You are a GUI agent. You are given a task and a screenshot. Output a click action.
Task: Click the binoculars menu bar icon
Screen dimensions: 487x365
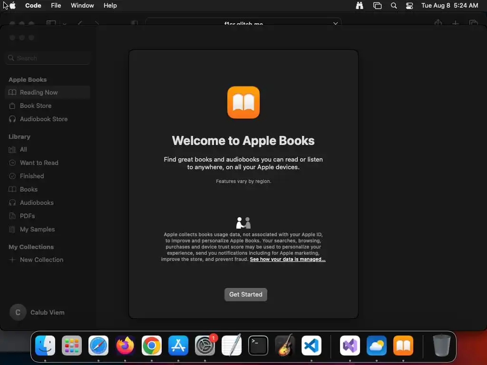tap(360, 5)
